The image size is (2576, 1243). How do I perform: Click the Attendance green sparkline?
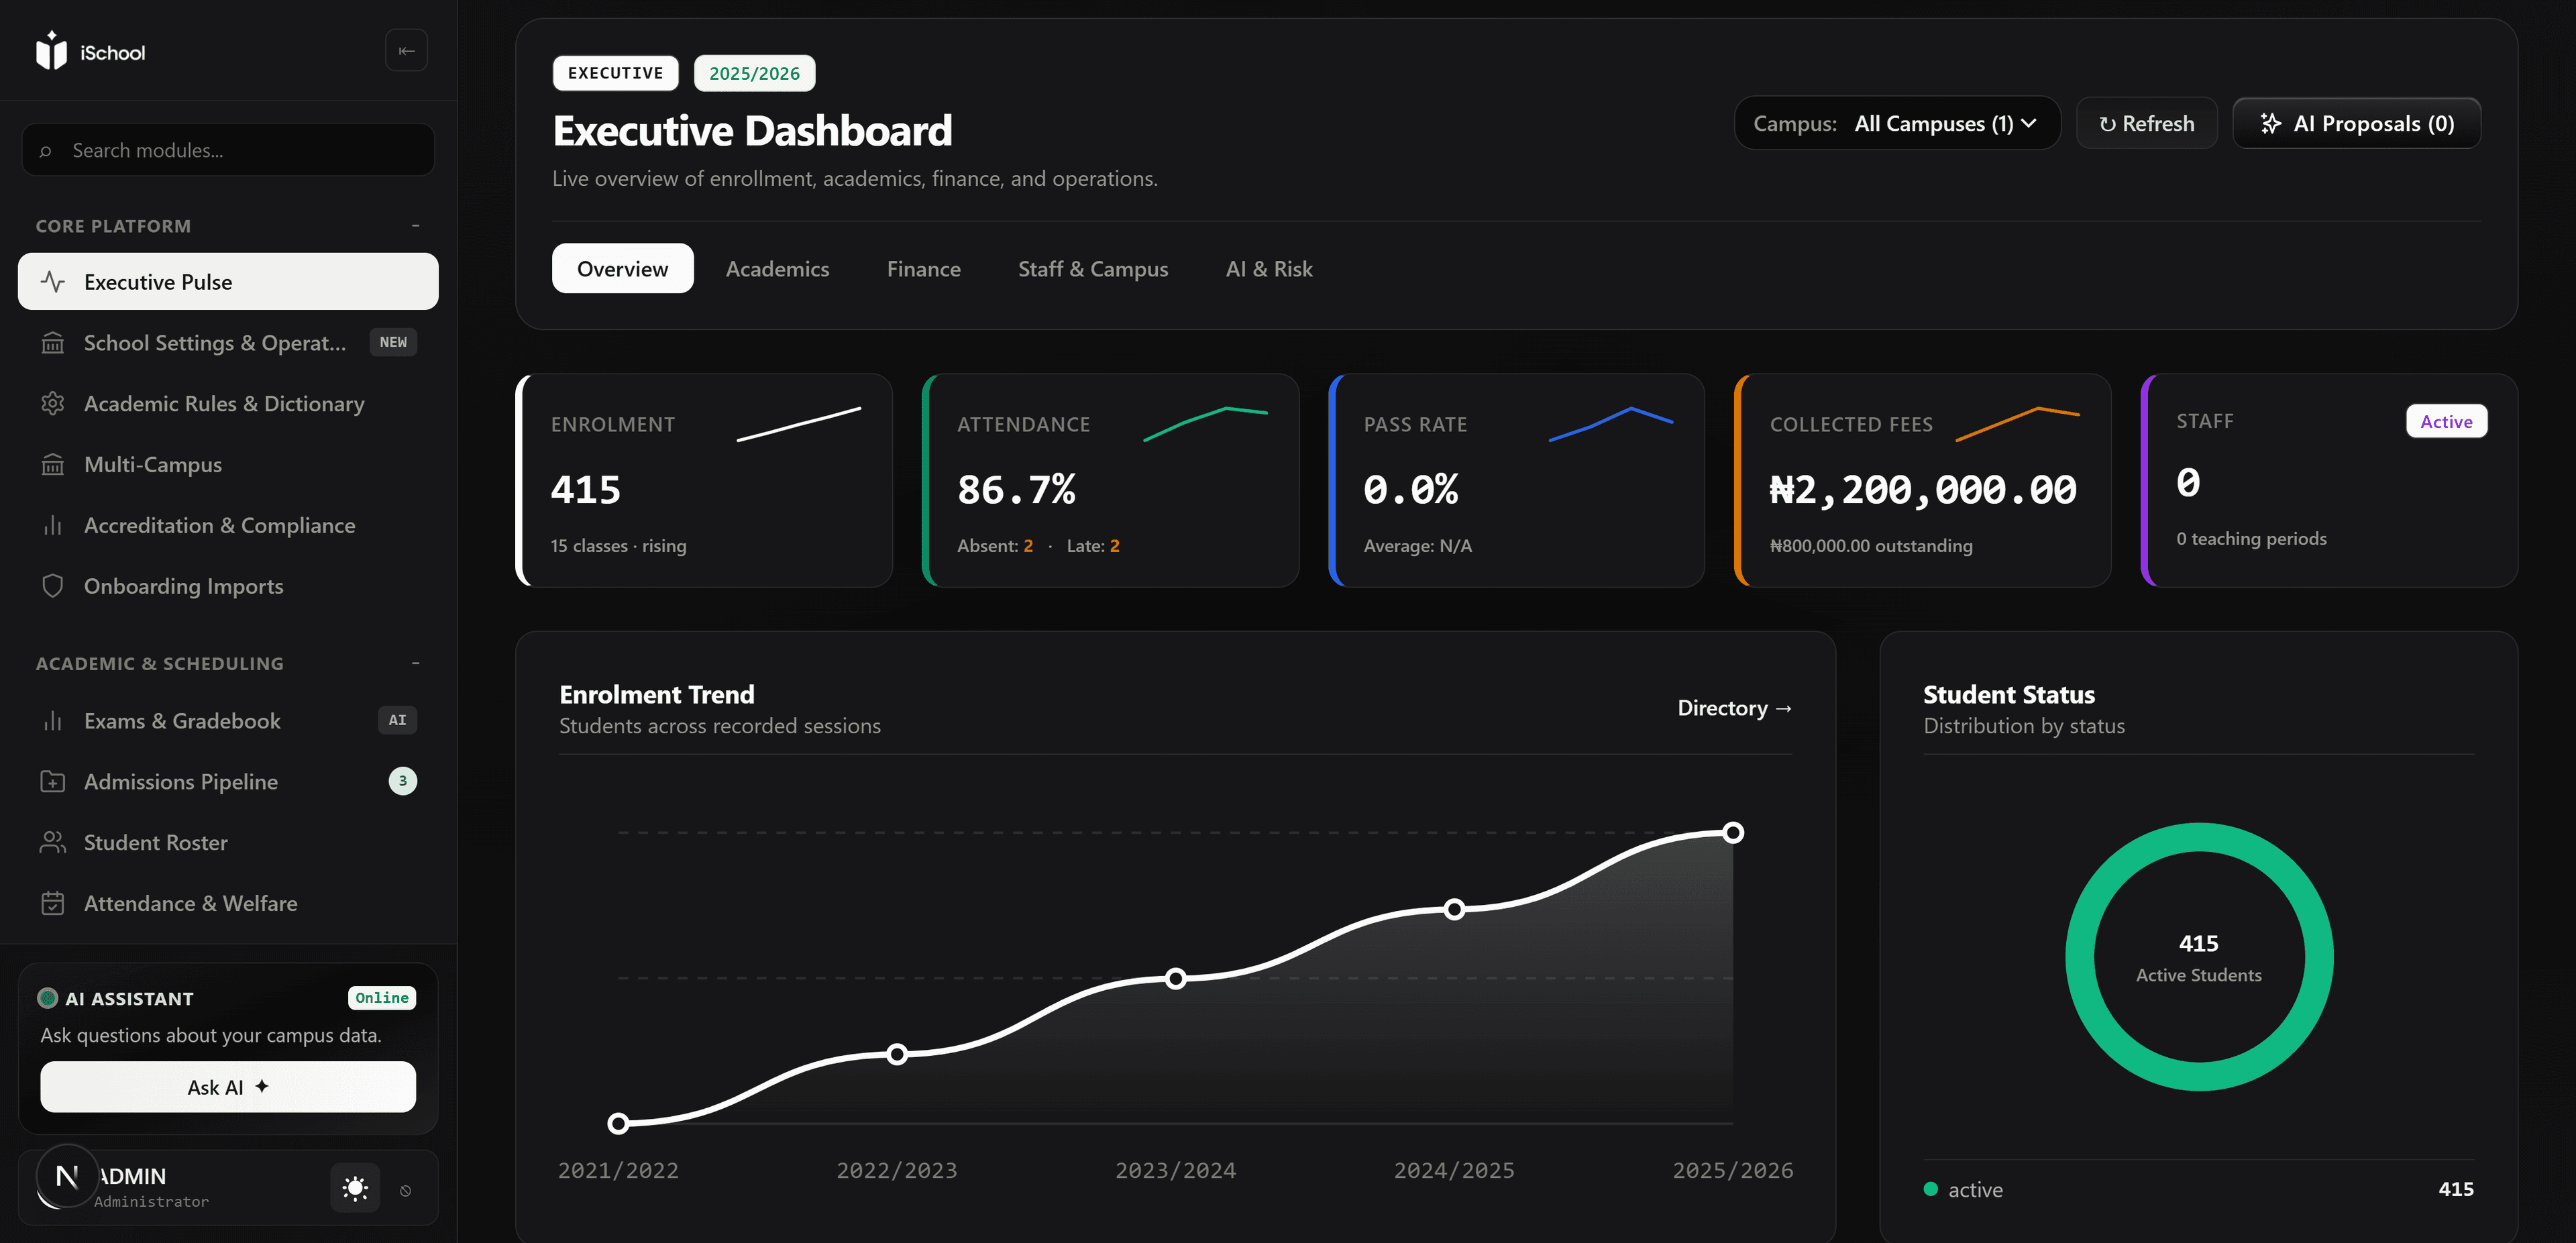click(1205, 424)
